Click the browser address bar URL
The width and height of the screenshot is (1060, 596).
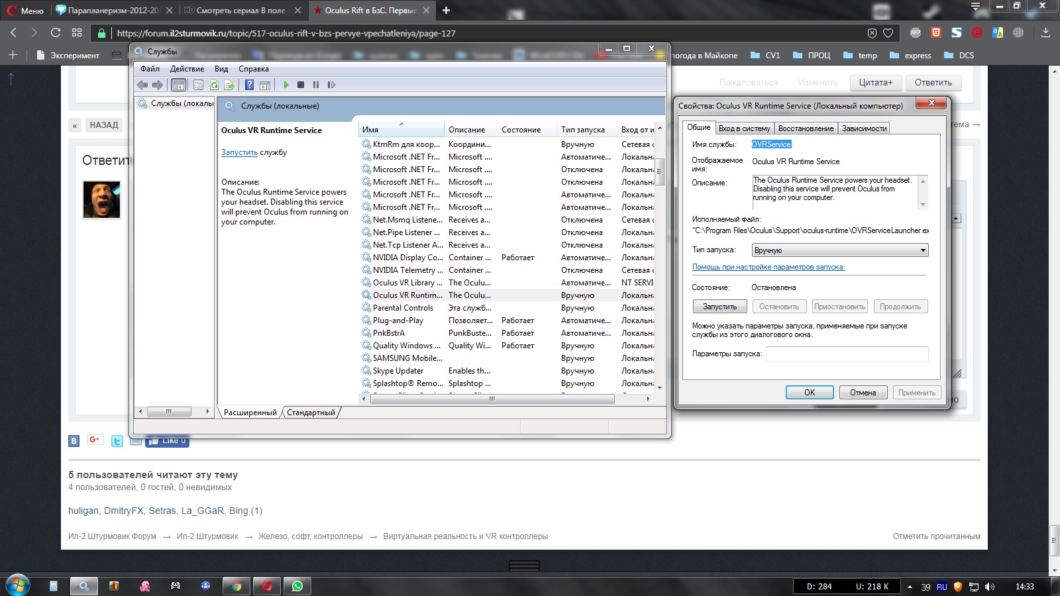coord(286,33)
